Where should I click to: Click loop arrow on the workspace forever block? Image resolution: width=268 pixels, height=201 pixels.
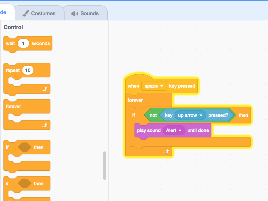point(167,151)
